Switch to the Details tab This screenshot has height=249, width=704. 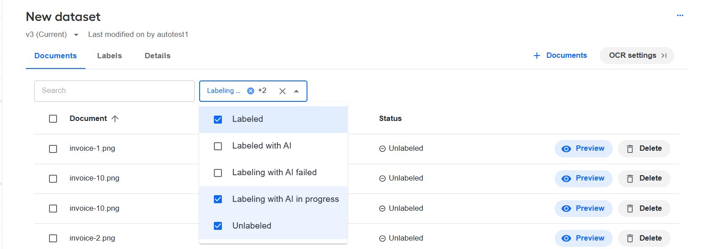pyautogui.click(x=158, y=56)
